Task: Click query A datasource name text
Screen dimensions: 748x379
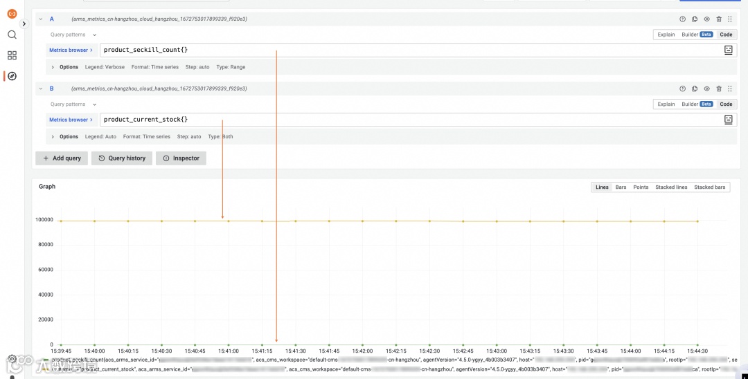Action: pos(159,19)
